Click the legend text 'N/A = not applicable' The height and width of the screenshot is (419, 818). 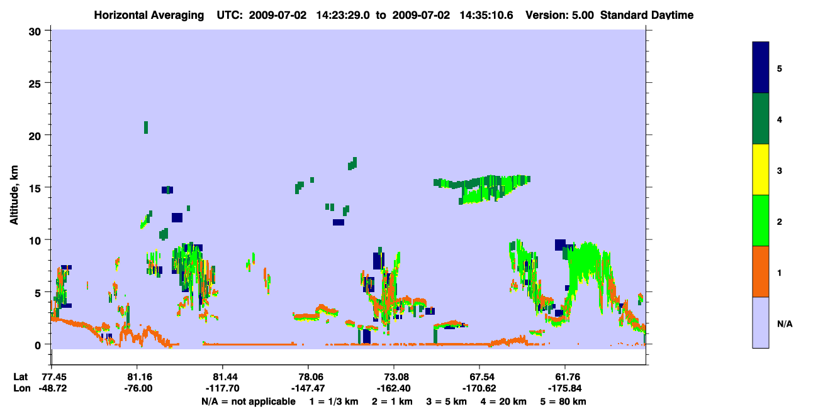[x=248, y=401]
